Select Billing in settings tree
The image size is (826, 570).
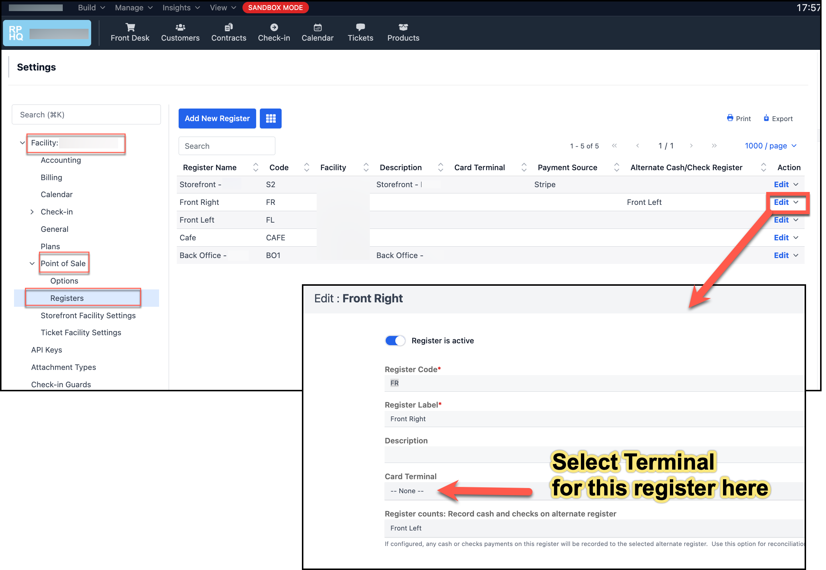(51, 178)
